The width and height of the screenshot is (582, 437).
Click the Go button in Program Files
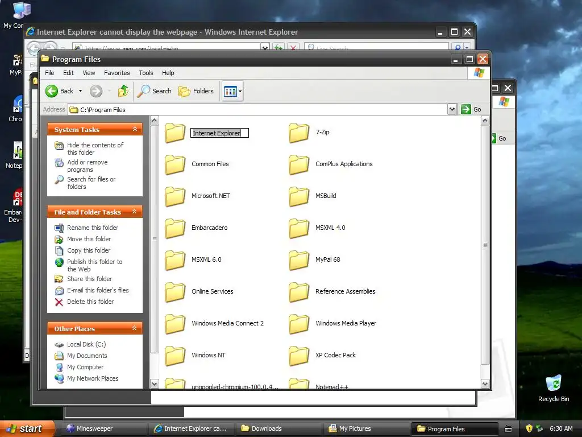[471, 110]
